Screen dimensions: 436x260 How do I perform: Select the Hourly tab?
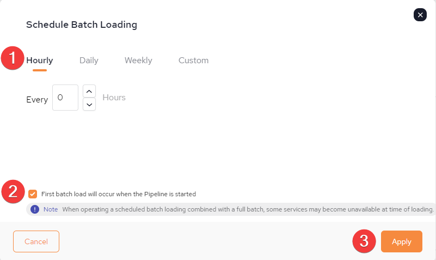[x=40, y=61]
